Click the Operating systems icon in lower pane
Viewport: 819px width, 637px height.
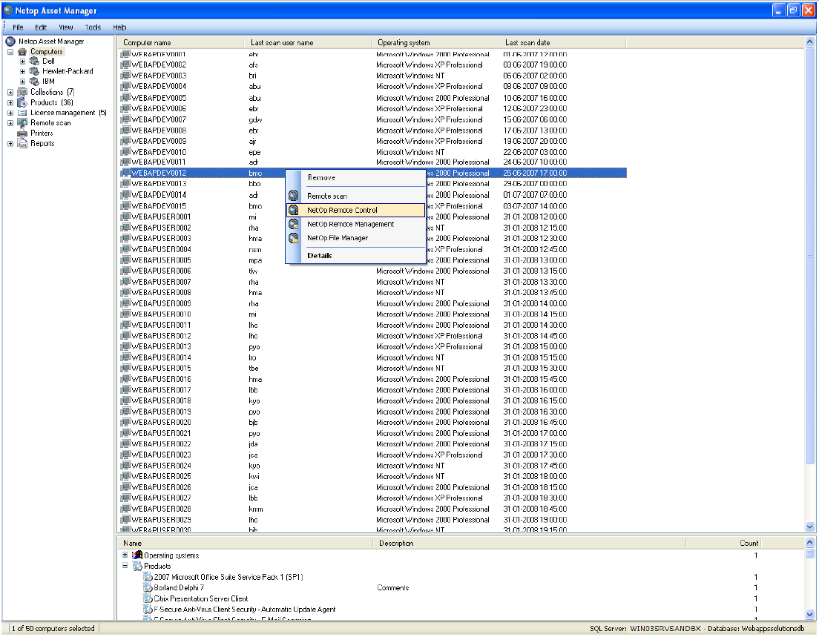[x=137, y=555]
